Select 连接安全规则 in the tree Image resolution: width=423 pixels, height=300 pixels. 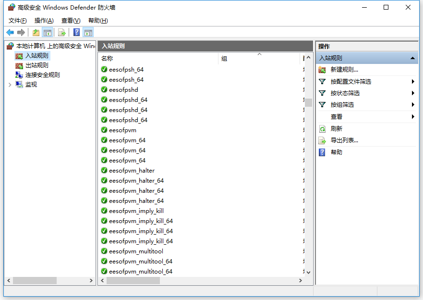click(x=42, y=75)
